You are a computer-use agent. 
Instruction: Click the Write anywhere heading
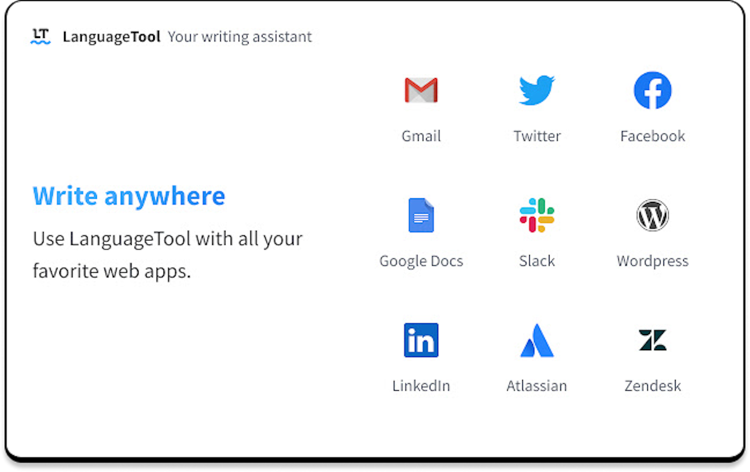(129, 196)
